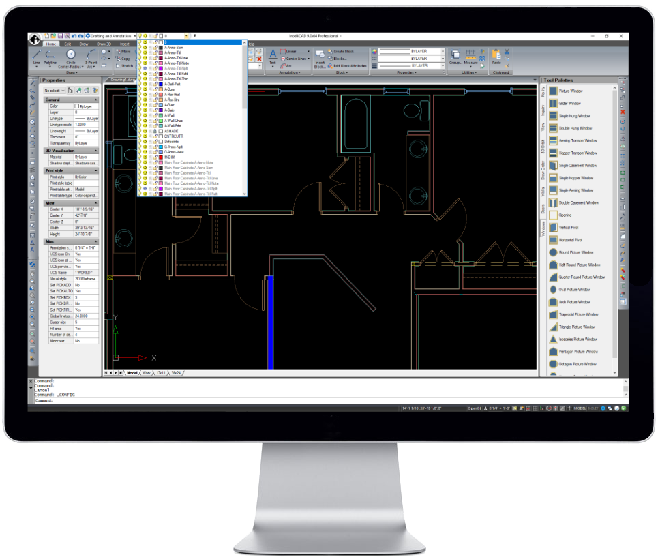Viewport: 658px width, 557px height.
Task: Lock the A-Wall layer via its padlock
Action: click(x=155, y=115)
